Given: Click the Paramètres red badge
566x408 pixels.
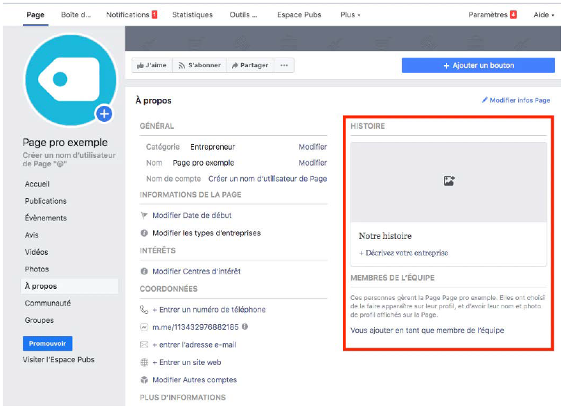Looking at the screenshot, I should (513, 15).
